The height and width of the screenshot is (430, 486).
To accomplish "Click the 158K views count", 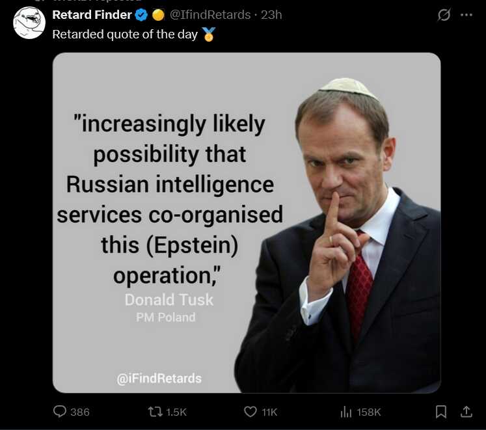I will pyautogui.click(x=369, y=412).
